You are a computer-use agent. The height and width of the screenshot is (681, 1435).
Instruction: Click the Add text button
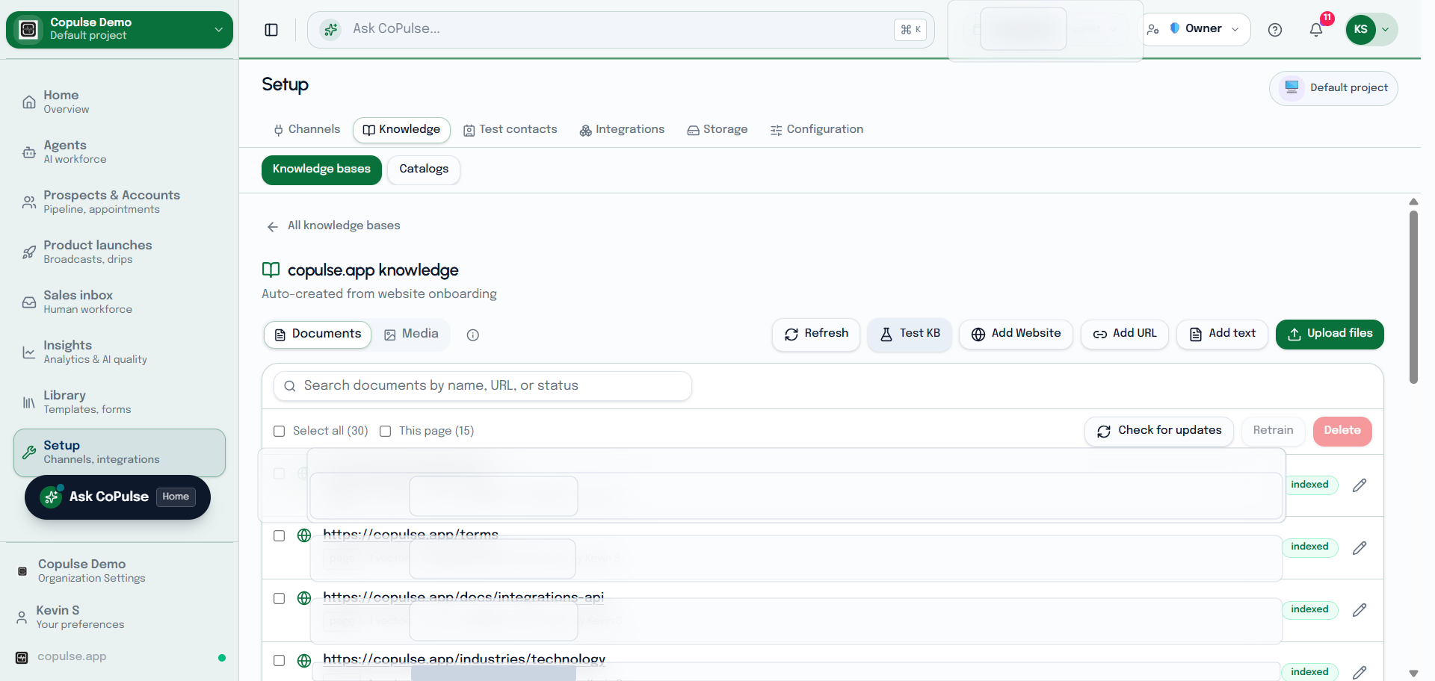[1222, 334]
